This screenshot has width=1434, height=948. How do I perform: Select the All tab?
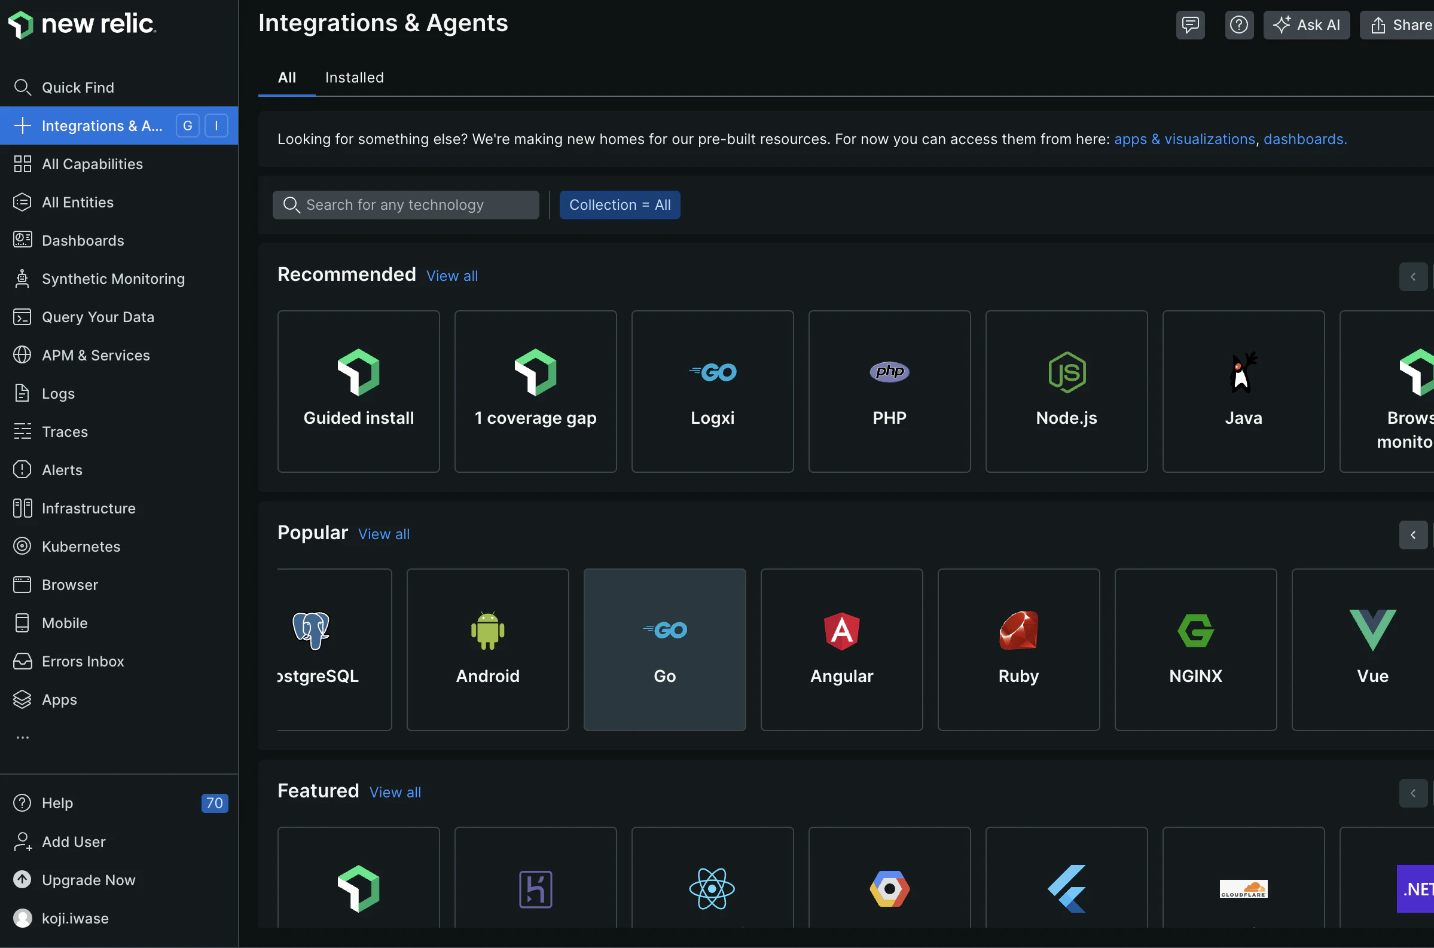click(x=286, y=77)
